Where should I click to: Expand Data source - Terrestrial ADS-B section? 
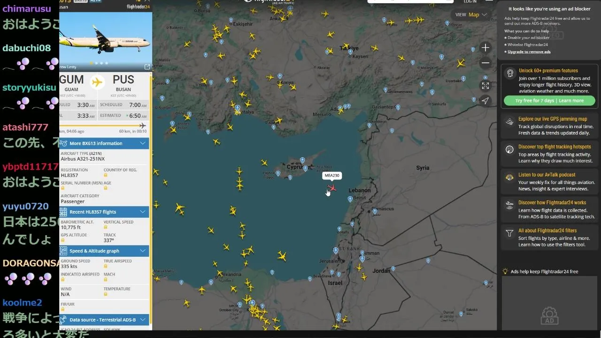[104, 320]
